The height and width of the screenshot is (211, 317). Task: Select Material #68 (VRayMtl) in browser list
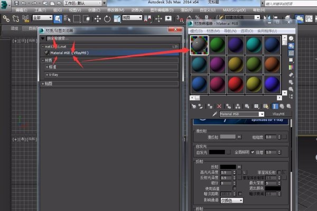(111, 53)
